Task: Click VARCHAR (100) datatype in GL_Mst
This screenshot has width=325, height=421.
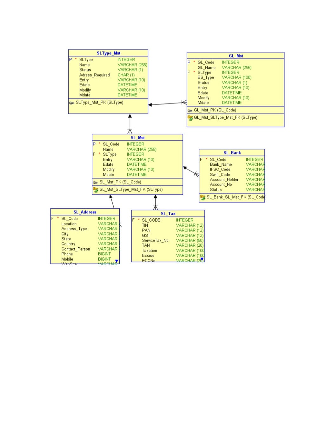Action: pyautogui.click(x=237, y=77)
